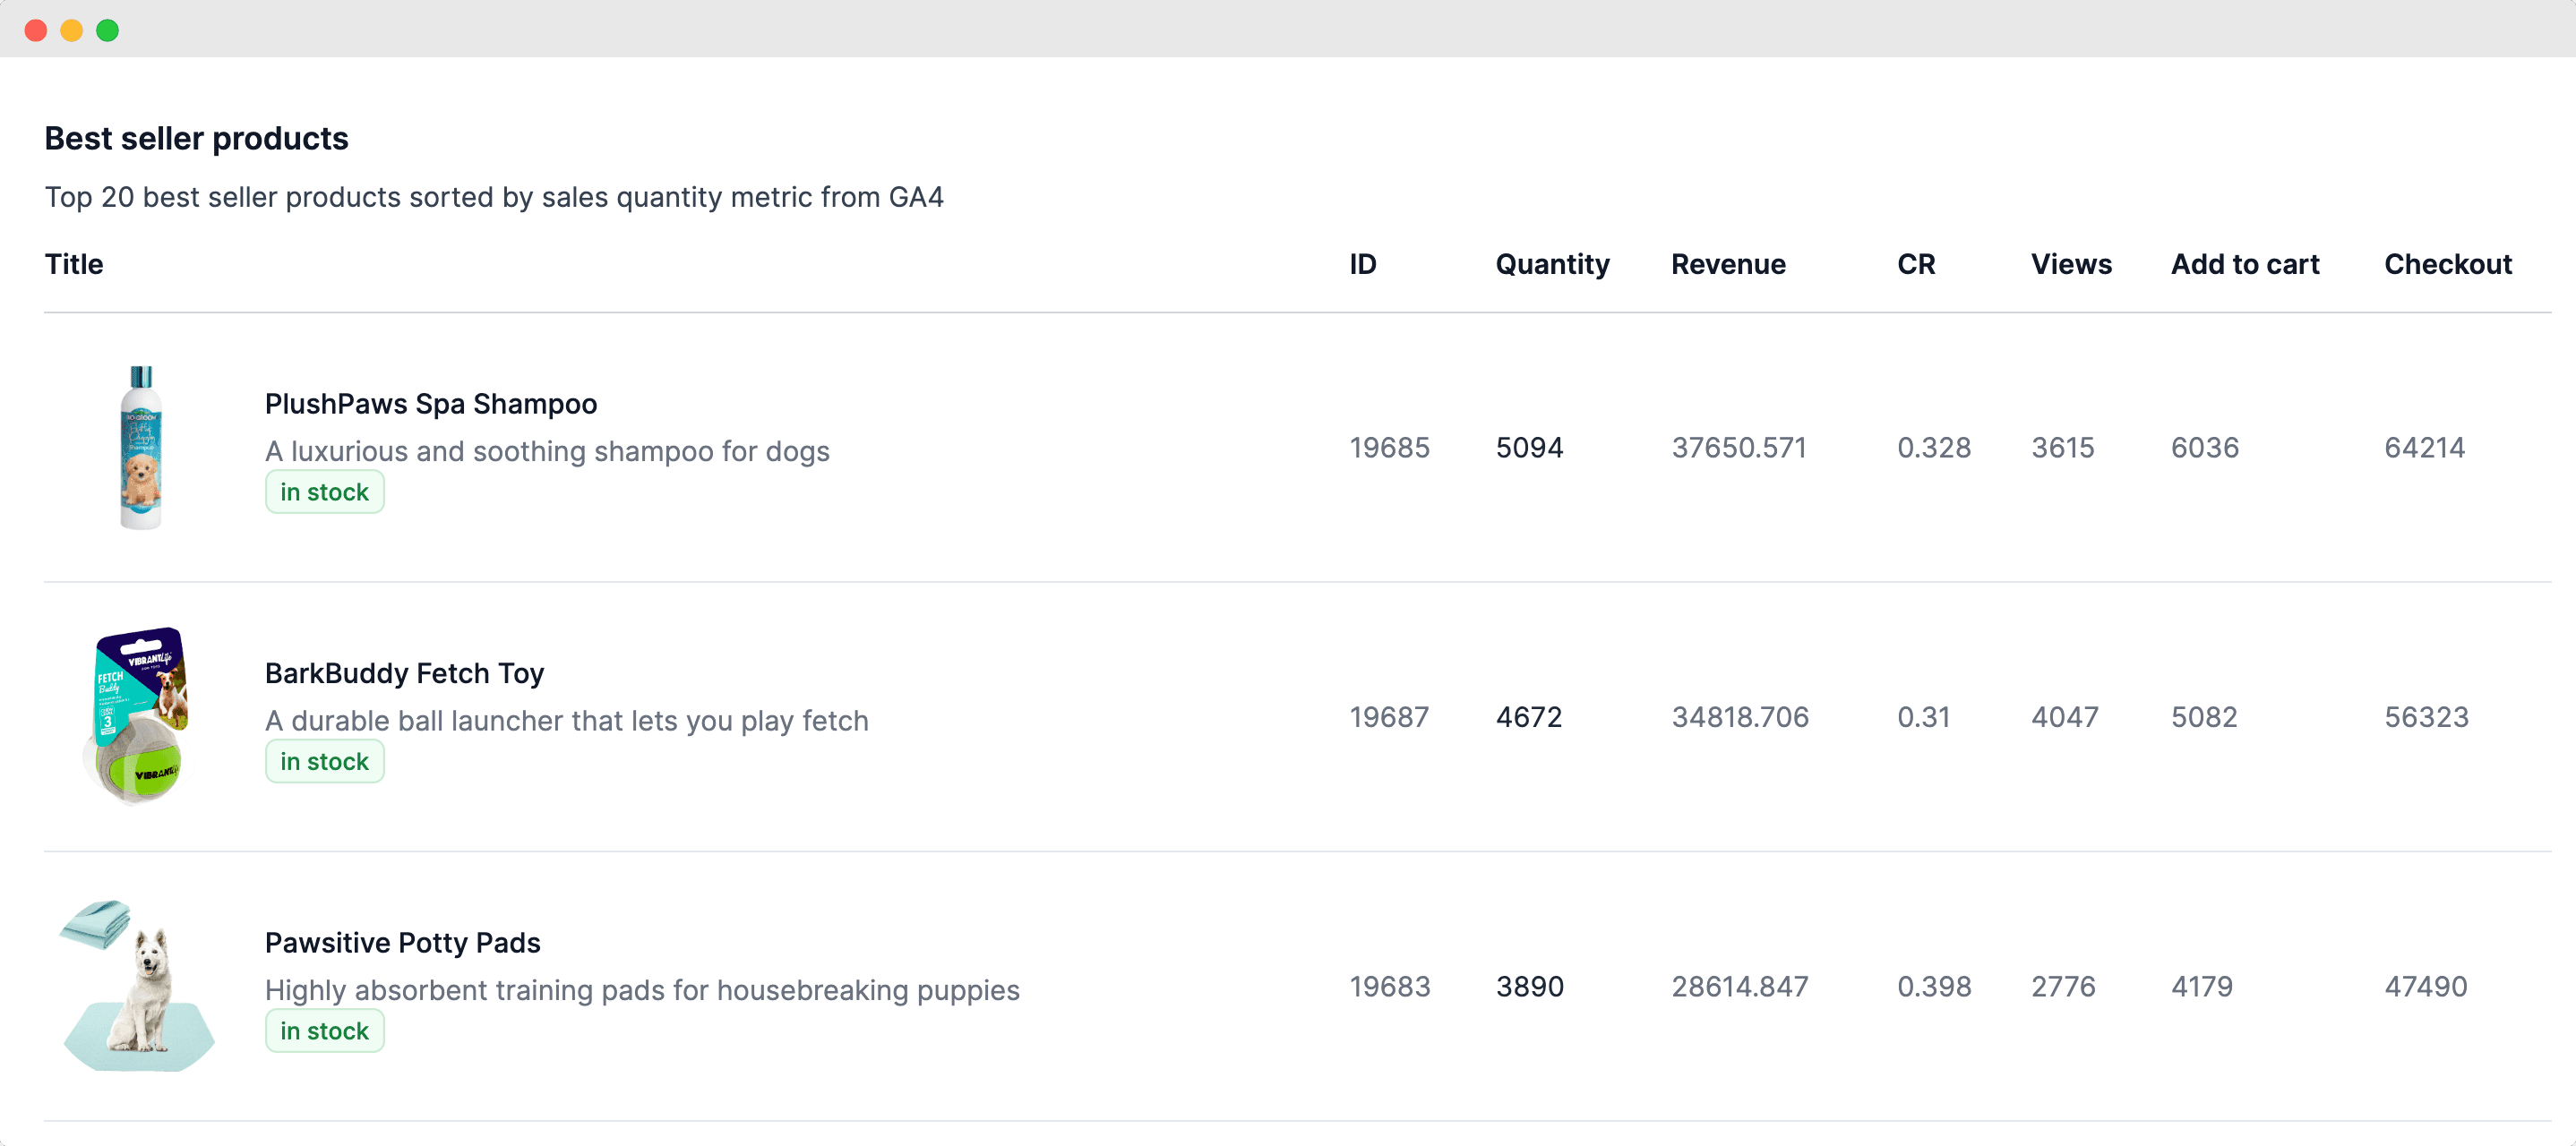Click the BarkBuddy Fetch Toy product image
This screenshot has width=2576, height=1146.
click(139, 716)
